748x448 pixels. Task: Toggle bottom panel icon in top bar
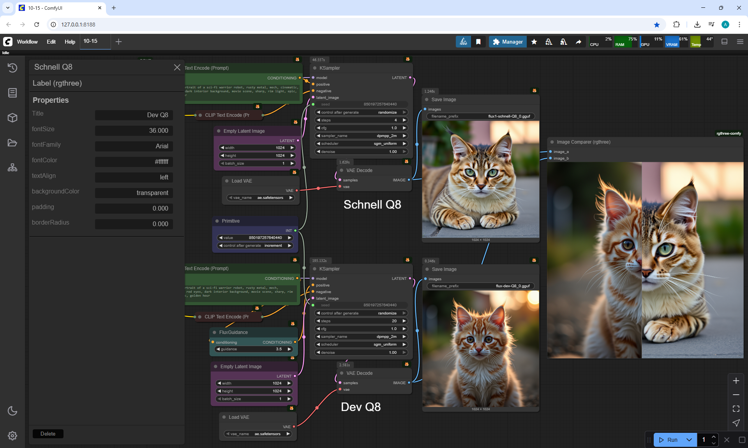[724, 42]
